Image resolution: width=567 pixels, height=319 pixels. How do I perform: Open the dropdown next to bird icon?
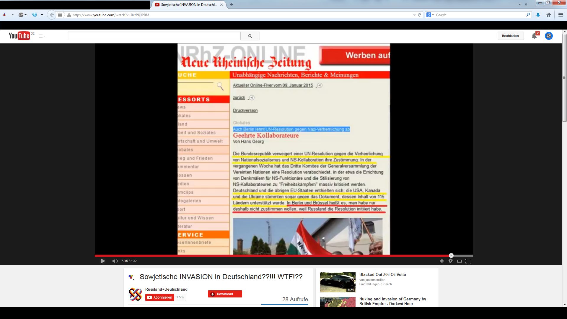pyautogui.click(x=42, y=15)
